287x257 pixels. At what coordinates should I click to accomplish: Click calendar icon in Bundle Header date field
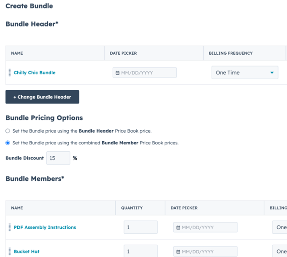pyautogui.click(x=118, y=73)
